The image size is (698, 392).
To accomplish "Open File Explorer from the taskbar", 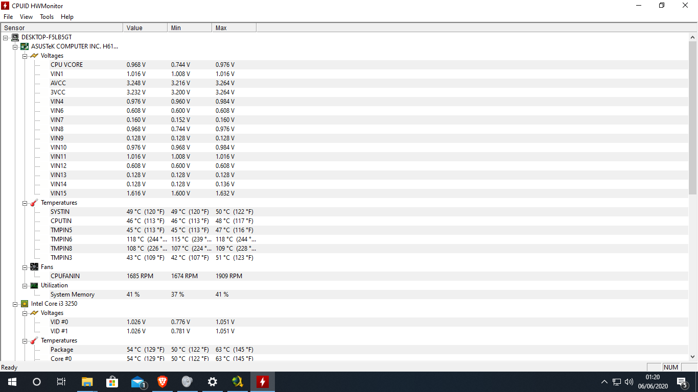I will (87, 382).
